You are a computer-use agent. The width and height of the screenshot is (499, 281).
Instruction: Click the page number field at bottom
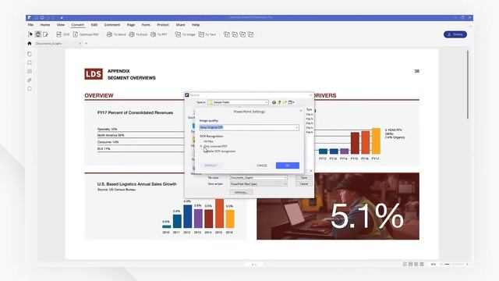pos(253,265)
